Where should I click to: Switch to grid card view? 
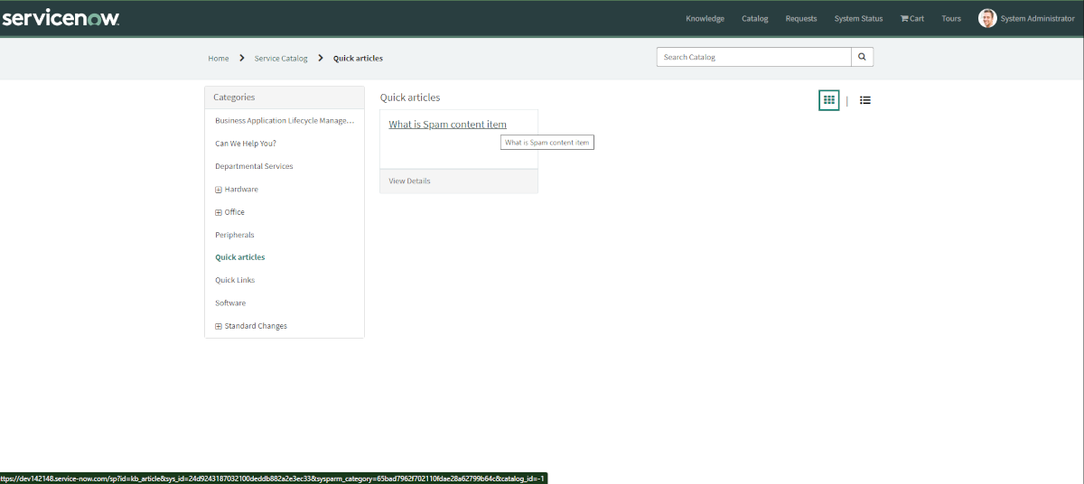(x=828, y=100)
